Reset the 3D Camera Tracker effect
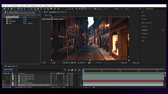Image resolution: width=168 pixels, height=94 pixels. tap(25, 17)
